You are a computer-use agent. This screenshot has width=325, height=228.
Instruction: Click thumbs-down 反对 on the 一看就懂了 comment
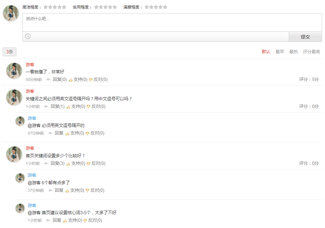pyautogui.click(x=98, y=80)
